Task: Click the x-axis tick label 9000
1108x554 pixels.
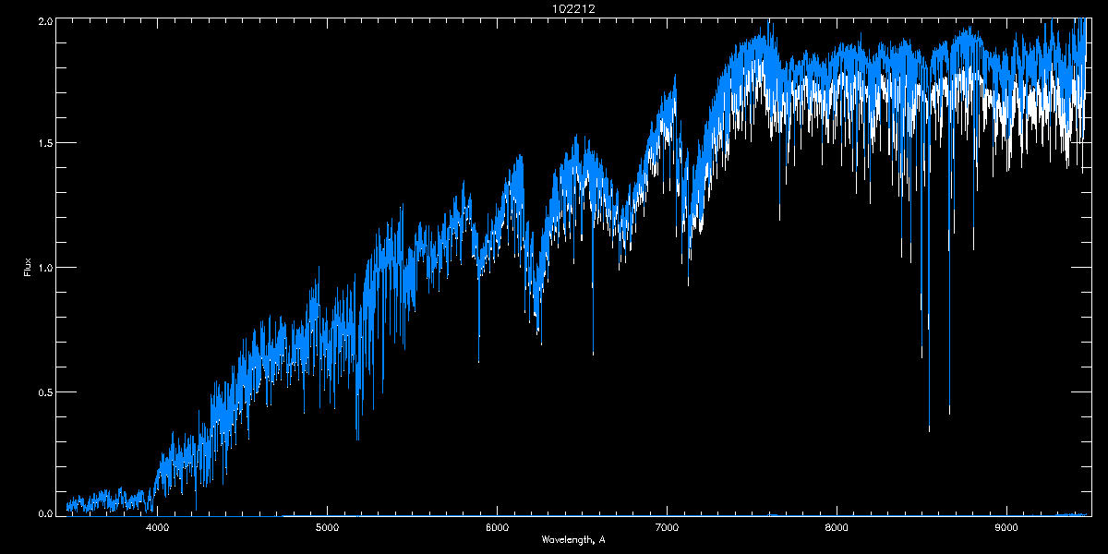Action: 1006,528
